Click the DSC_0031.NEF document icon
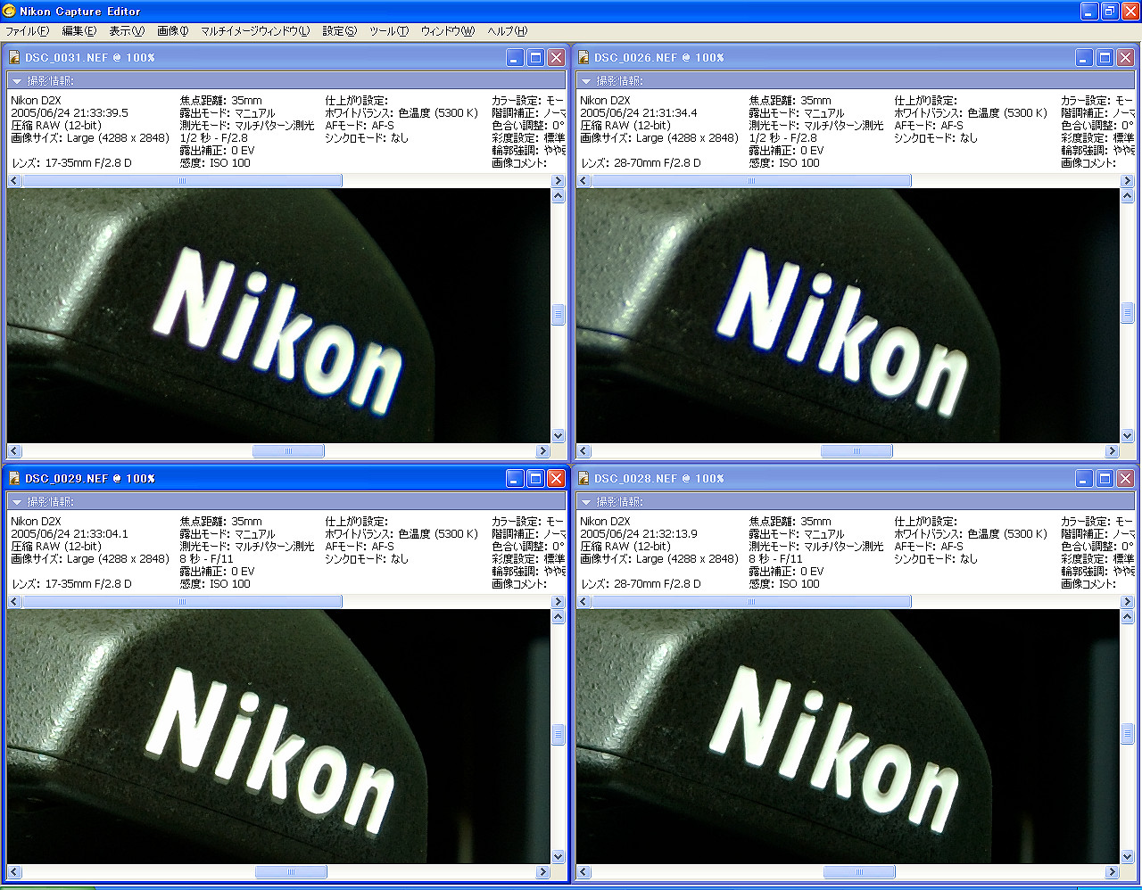The height and width of the screenshot is (890, 1142). coord(13,57)
